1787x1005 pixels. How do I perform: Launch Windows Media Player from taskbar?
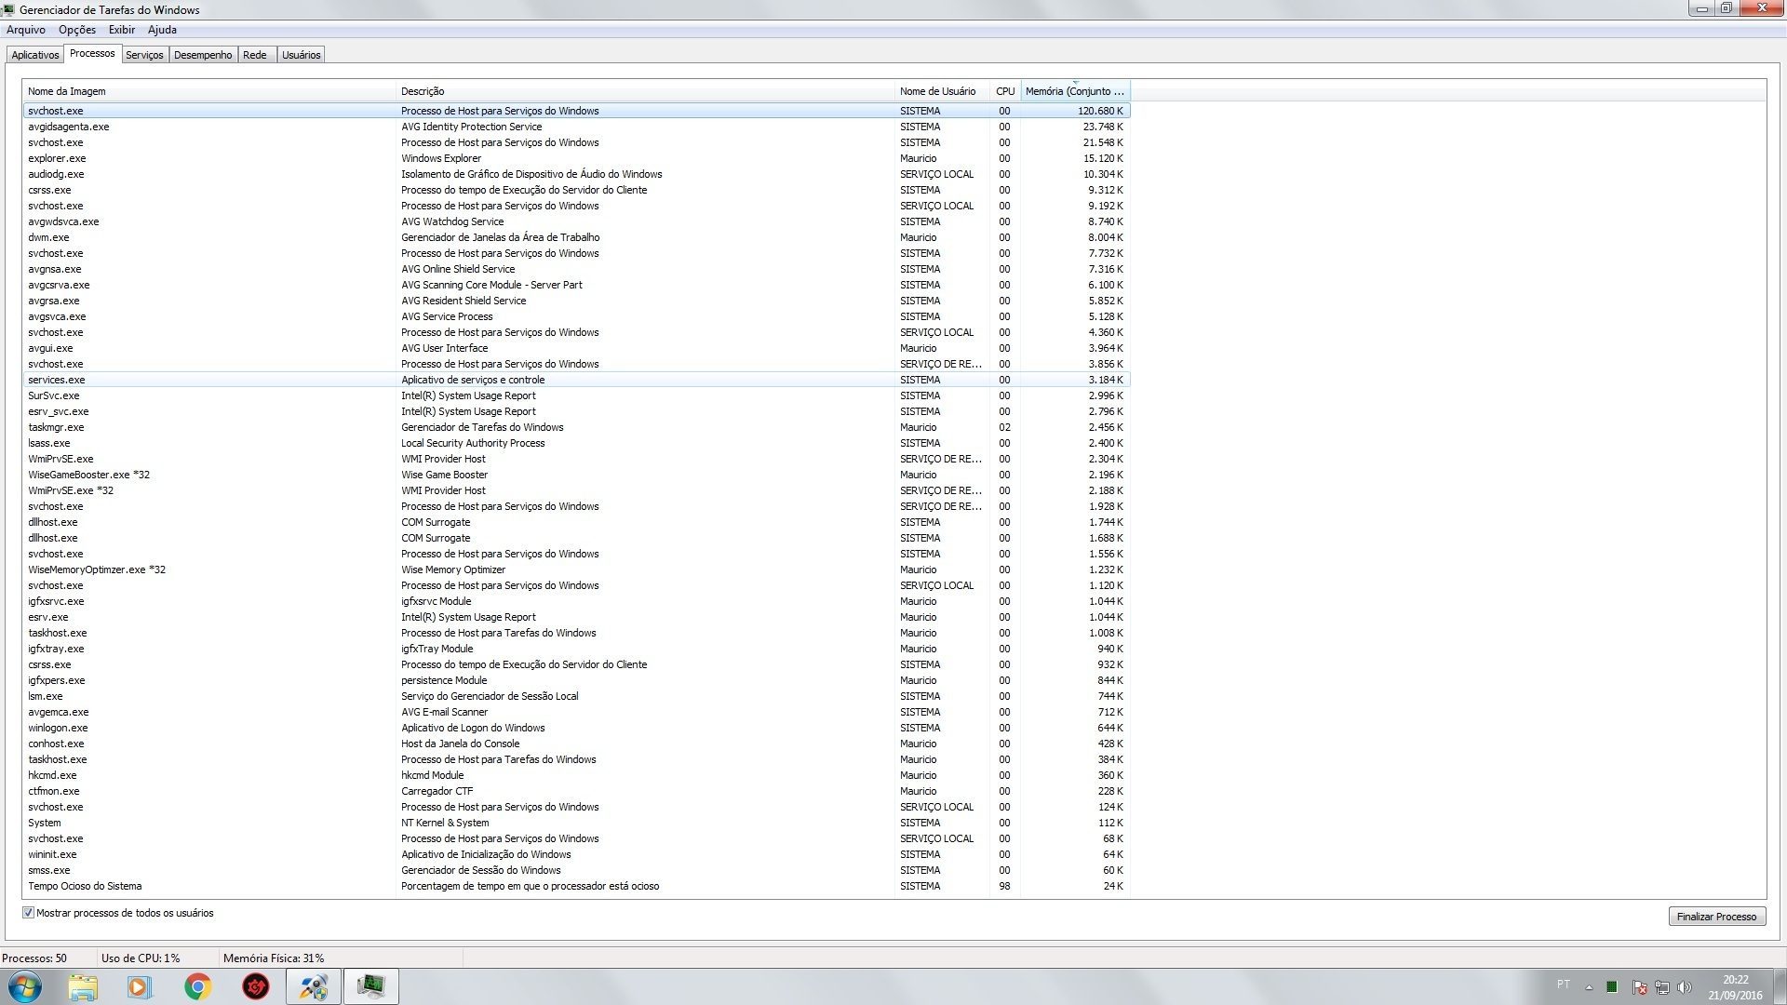[140, 986]
